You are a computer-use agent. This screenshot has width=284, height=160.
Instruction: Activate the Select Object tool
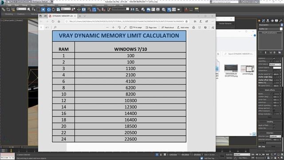click(28, 9)
